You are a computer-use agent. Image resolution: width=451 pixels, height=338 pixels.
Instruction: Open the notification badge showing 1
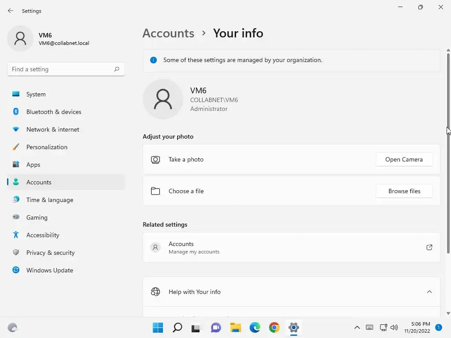(439, 327)
